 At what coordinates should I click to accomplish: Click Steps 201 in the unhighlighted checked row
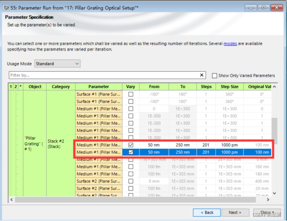[206, 145]
